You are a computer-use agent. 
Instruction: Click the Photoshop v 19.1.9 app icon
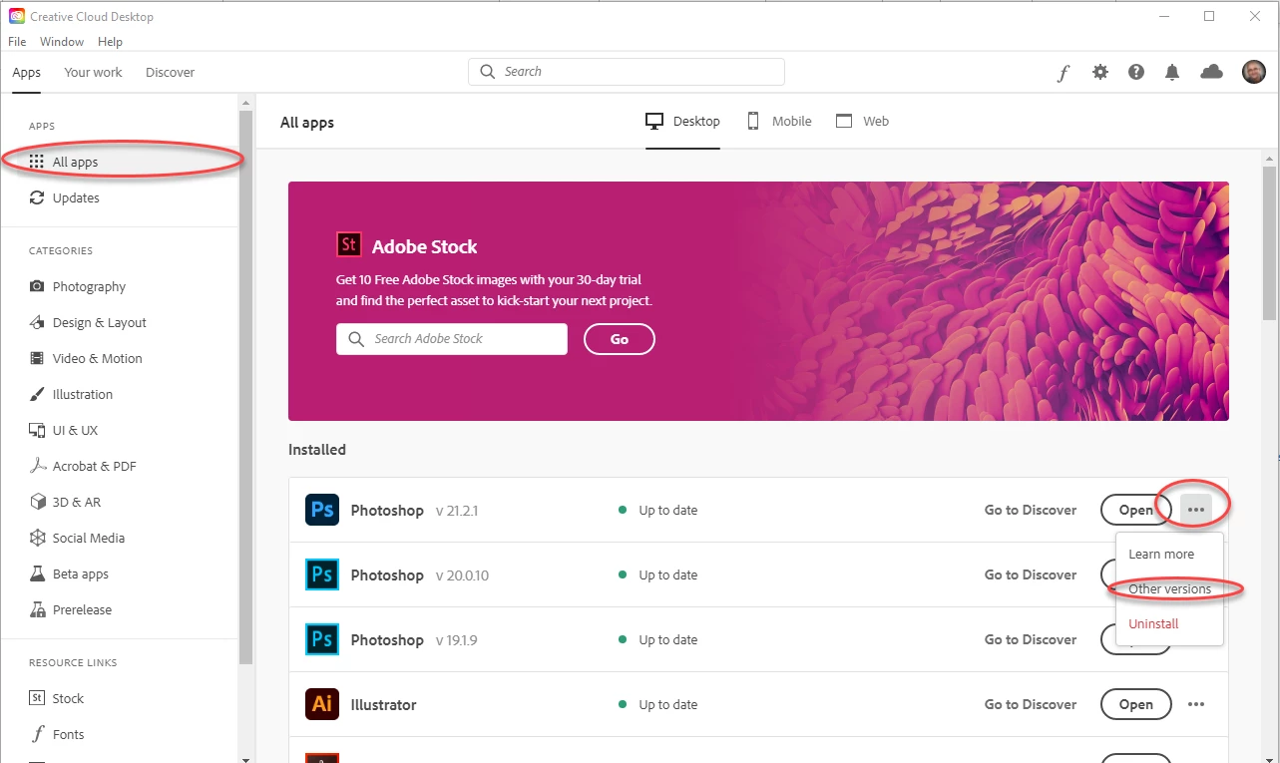(x=322, y=639)
